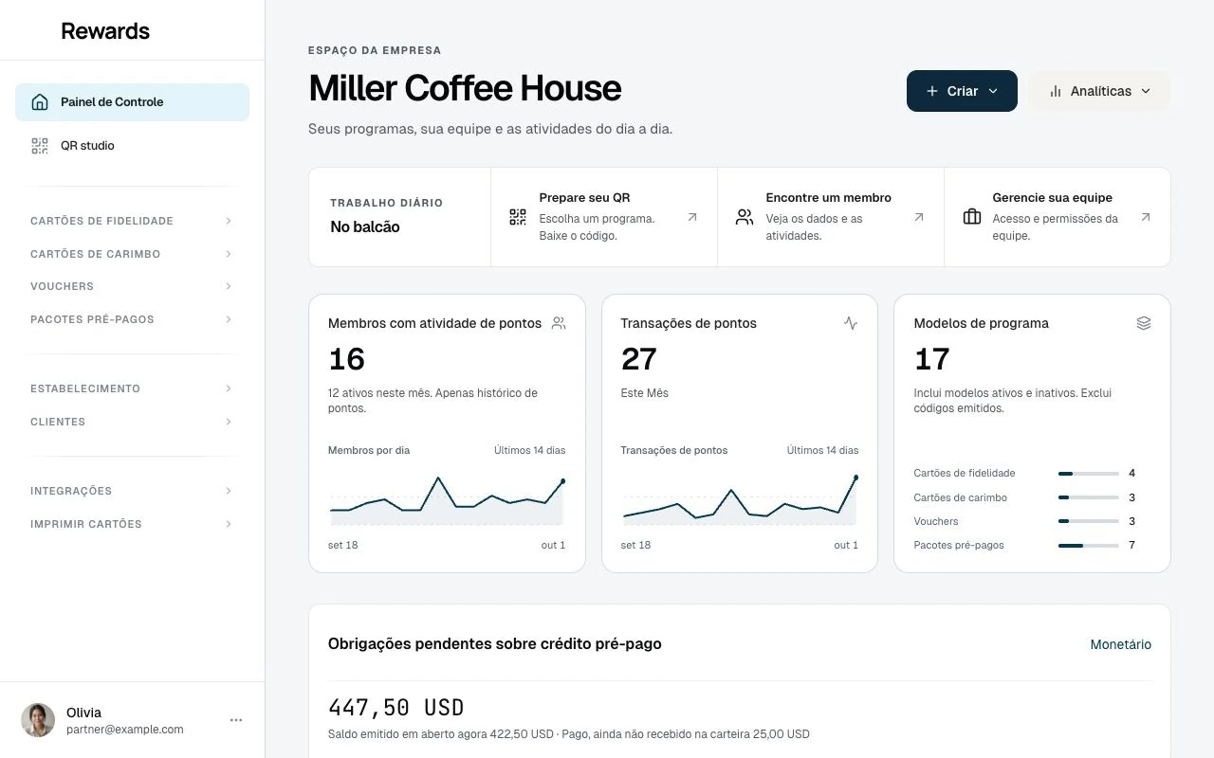Click the Pacotes pré-pagos progress bar

pos(1089,545)
